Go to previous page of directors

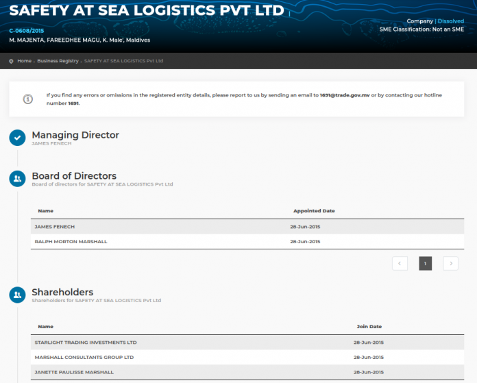click(400, 263)
